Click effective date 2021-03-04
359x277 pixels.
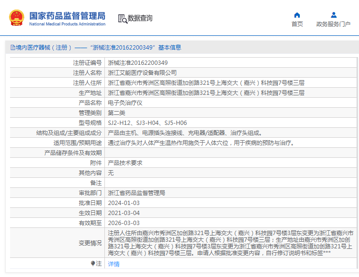pyautogui.click(x=123, y=213)
